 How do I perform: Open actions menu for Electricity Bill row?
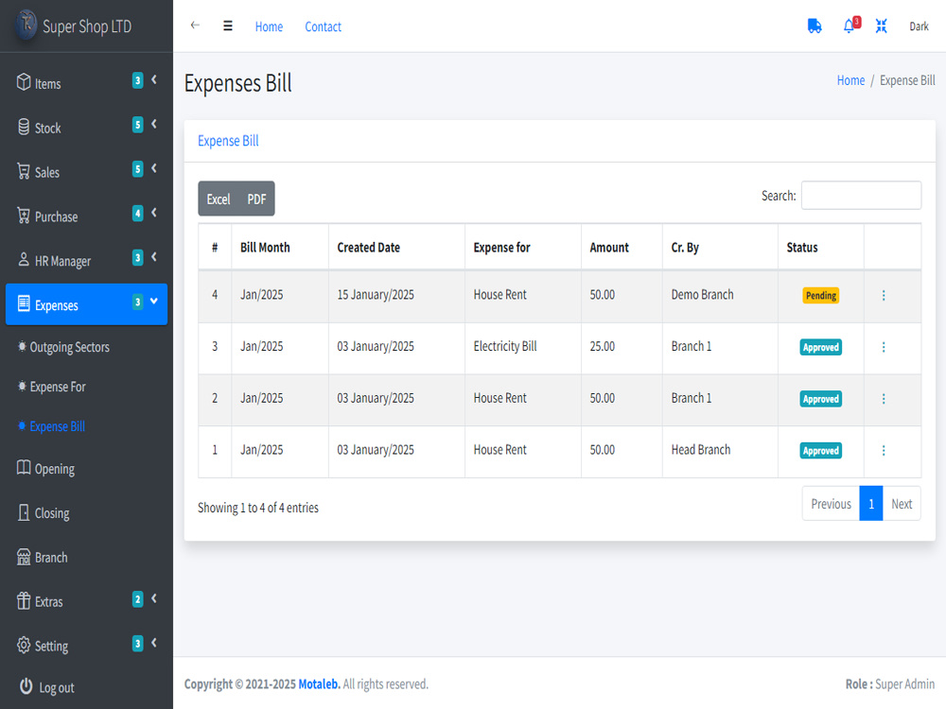[x=884, y=347]
